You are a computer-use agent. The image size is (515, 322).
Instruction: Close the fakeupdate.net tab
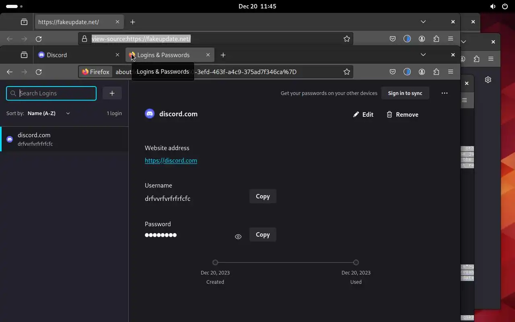tap(117, 22)
